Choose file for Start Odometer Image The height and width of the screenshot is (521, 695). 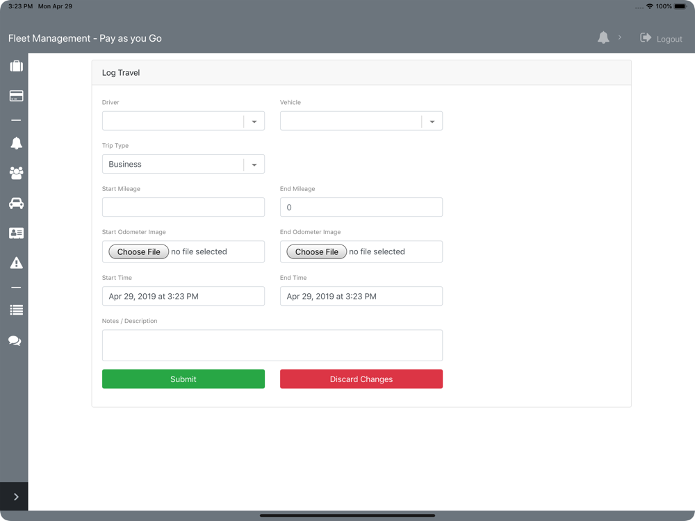(139, 251)
